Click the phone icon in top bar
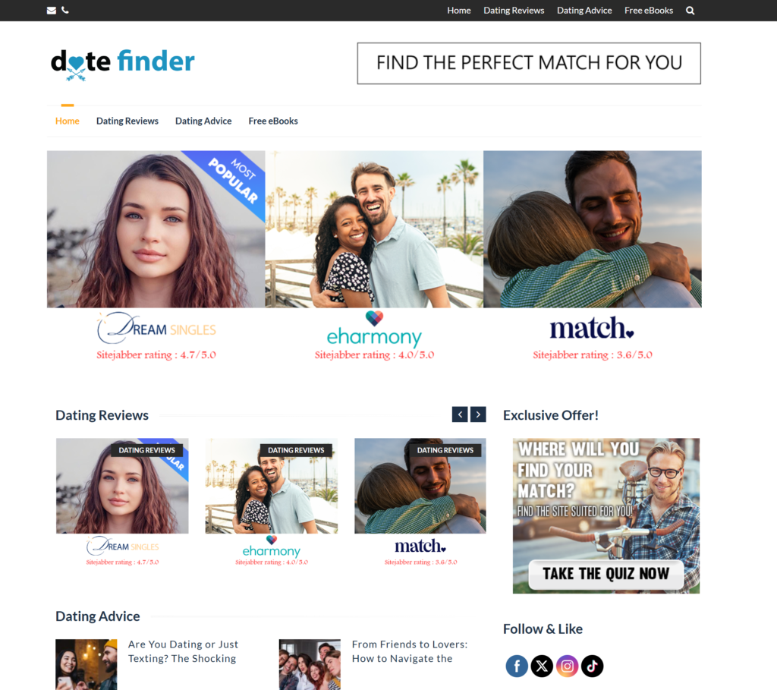 [65, 10]
